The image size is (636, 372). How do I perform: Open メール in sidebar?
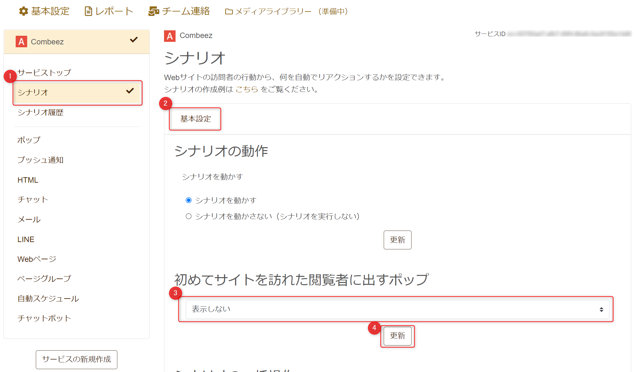point(29,219)
